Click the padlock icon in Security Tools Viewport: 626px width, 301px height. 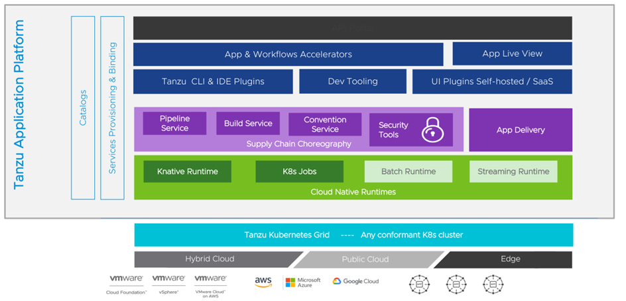point(433,130)
